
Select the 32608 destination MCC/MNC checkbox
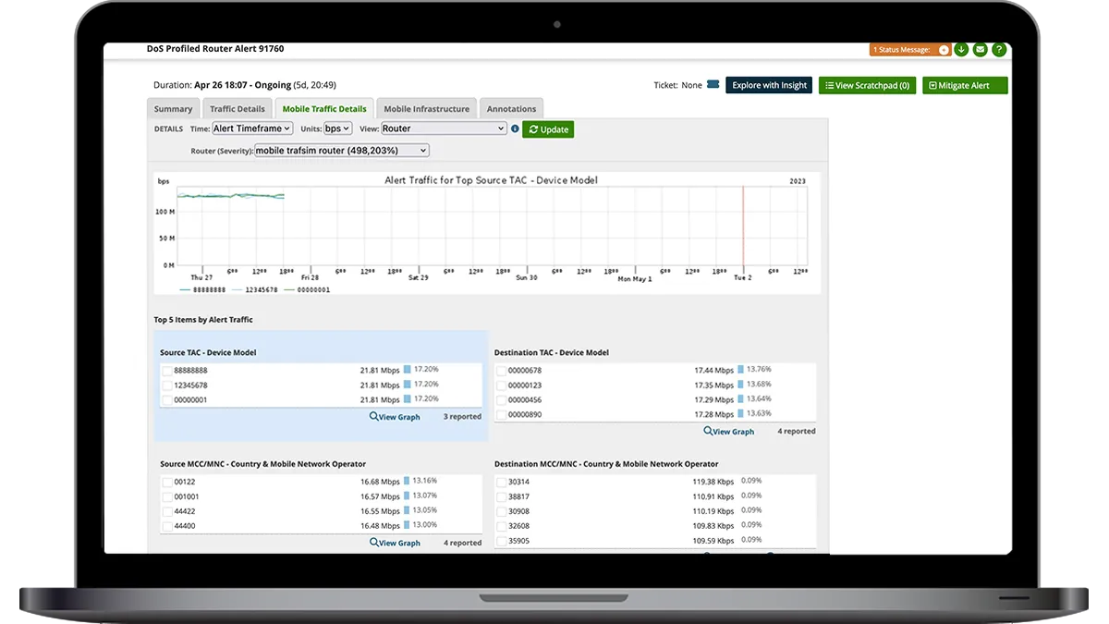pyautogui.click(x=501, y=526)
